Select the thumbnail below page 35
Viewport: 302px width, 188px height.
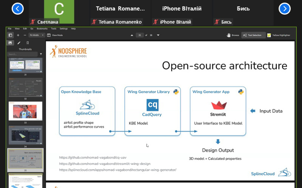(x=25, y=181)
